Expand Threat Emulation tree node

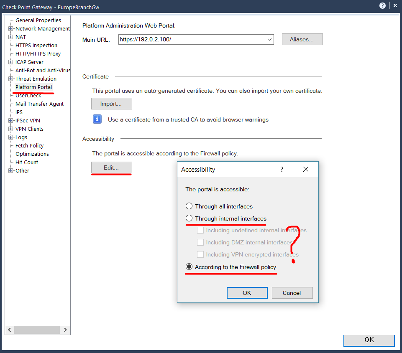click(10, 79)
